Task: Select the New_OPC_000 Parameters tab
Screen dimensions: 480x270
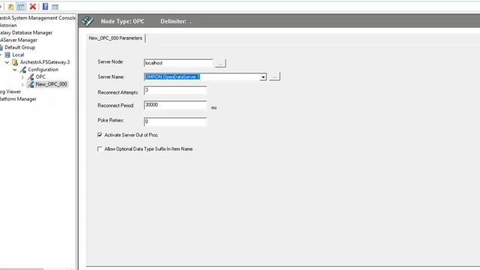Action: [x=115, y=38]
